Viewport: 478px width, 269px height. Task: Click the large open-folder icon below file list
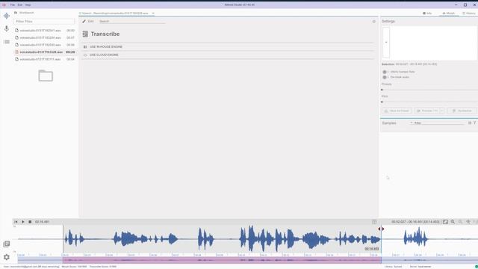point(46,75)
